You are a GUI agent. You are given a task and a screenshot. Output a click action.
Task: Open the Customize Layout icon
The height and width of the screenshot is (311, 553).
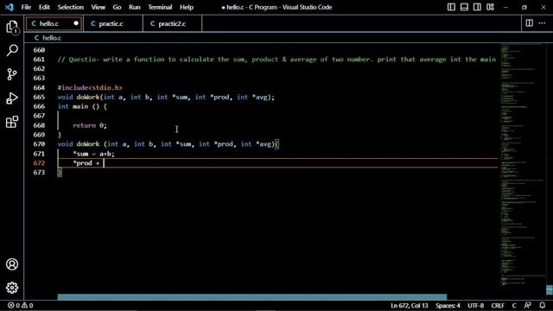pyautogui.click(x=490, y=7)
